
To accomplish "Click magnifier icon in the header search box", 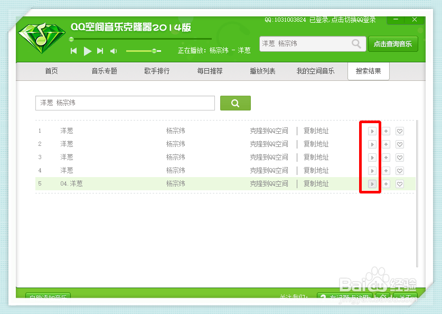I will pyautogui.click(x=356, y=44).
